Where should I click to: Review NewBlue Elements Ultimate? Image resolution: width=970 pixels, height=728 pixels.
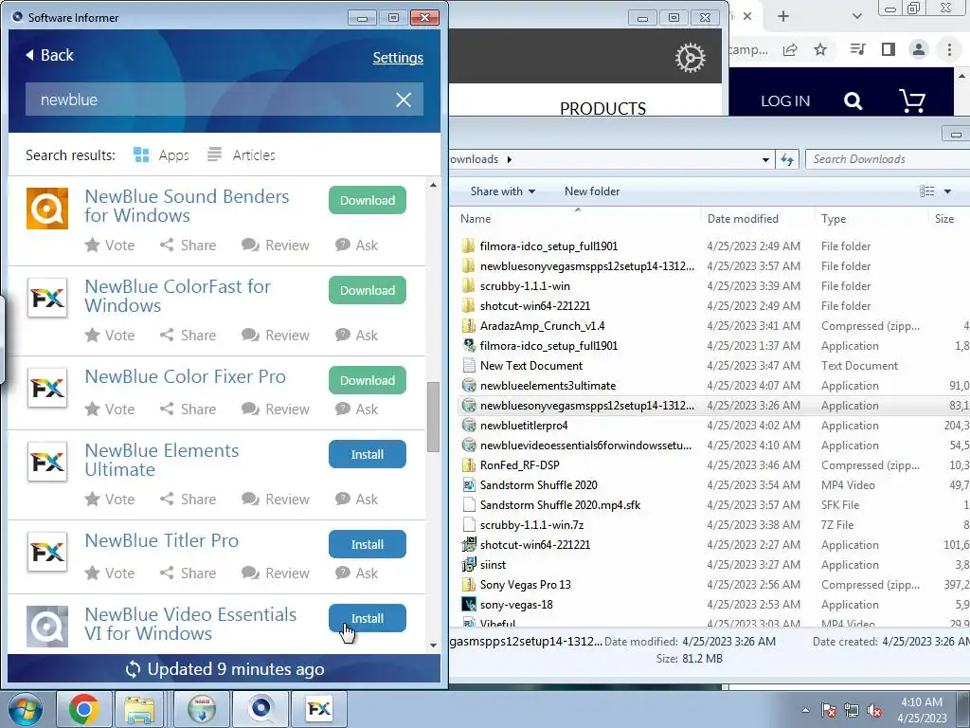276,499
